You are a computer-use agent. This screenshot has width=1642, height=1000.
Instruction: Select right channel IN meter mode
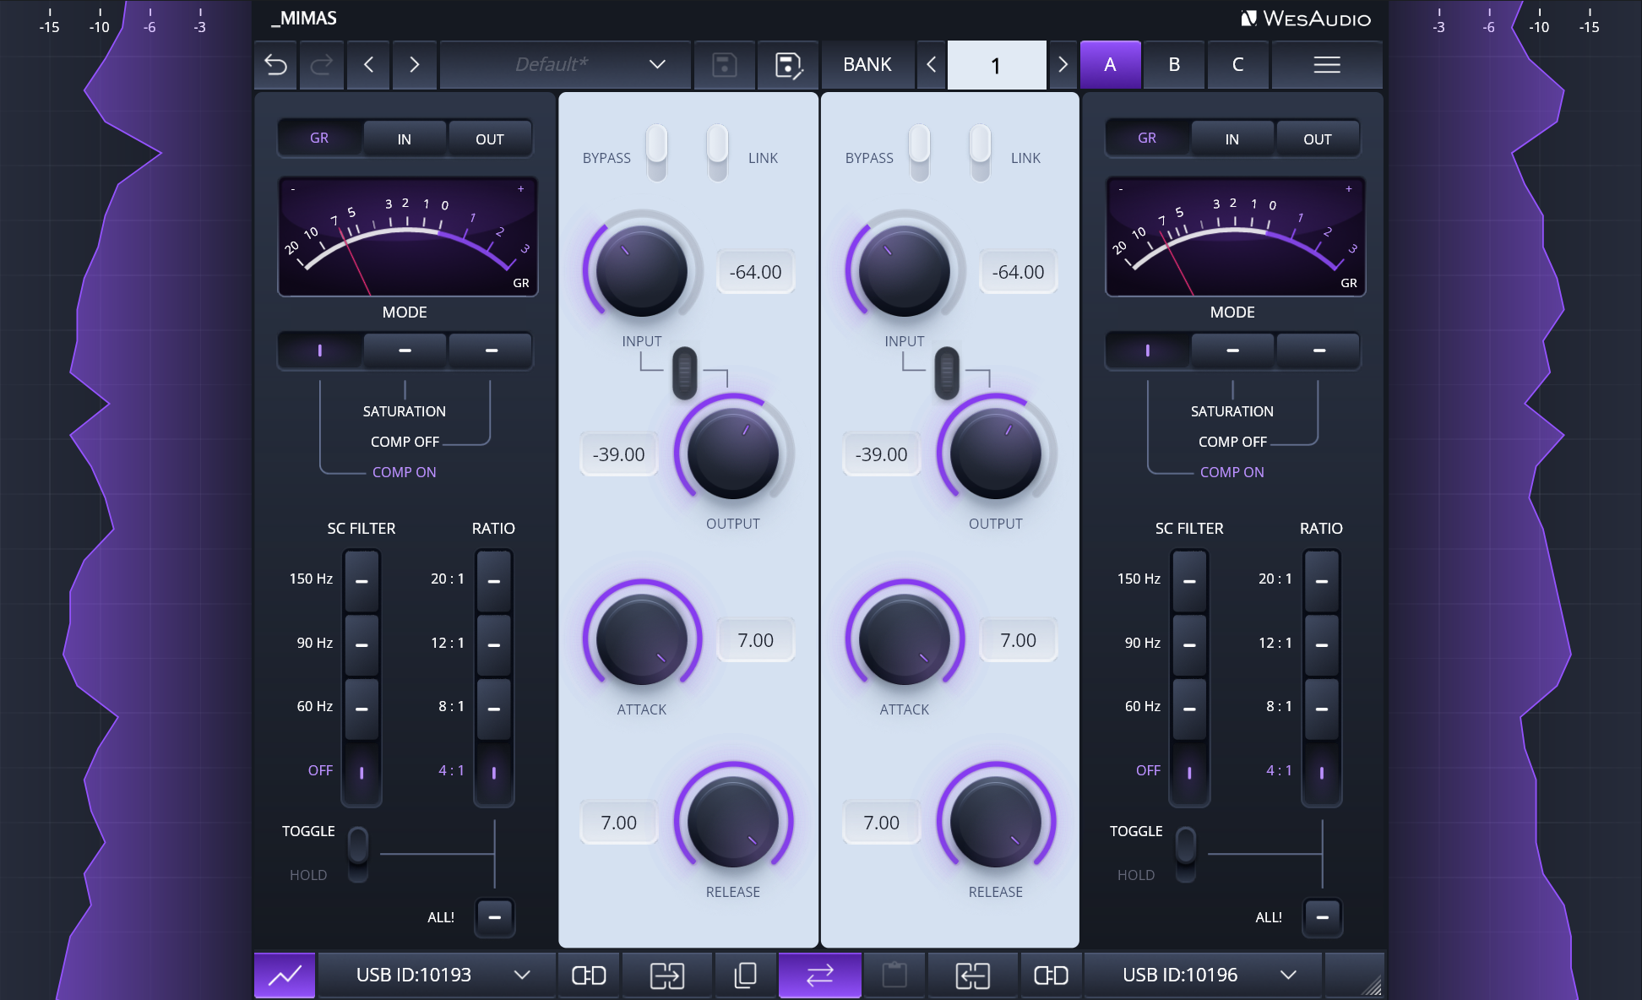1232,139
